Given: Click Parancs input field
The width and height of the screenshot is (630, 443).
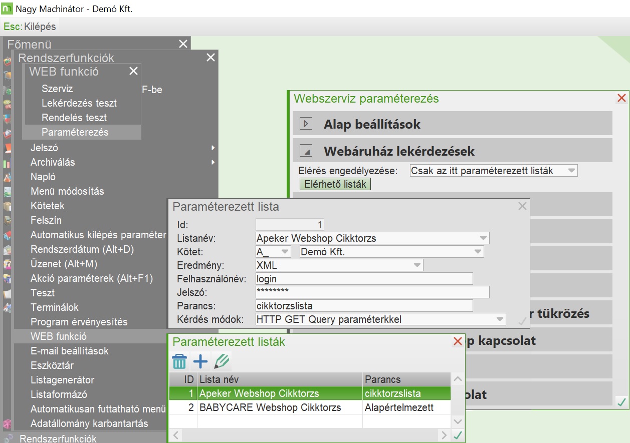Looking at the screenshot, I should (364, 306).
